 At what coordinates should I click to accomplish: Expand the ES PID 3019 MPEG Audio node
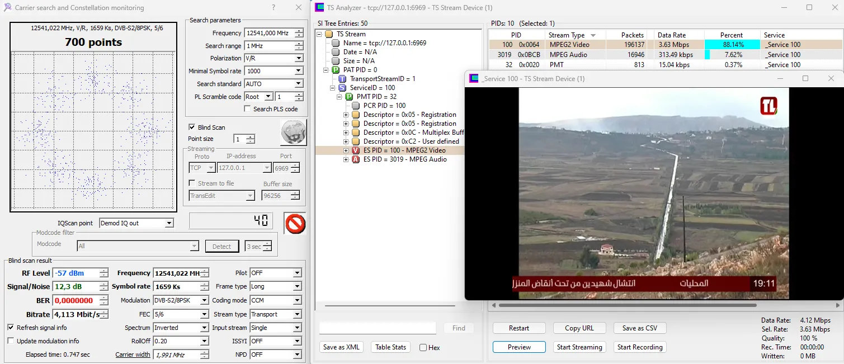click(x=346, y=159)
